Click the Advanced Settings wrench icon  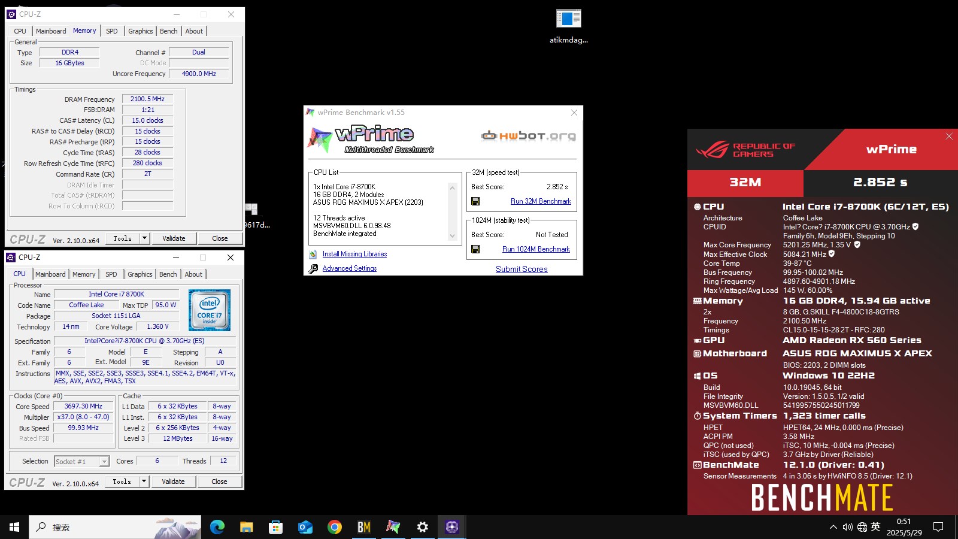coord(313,268)
